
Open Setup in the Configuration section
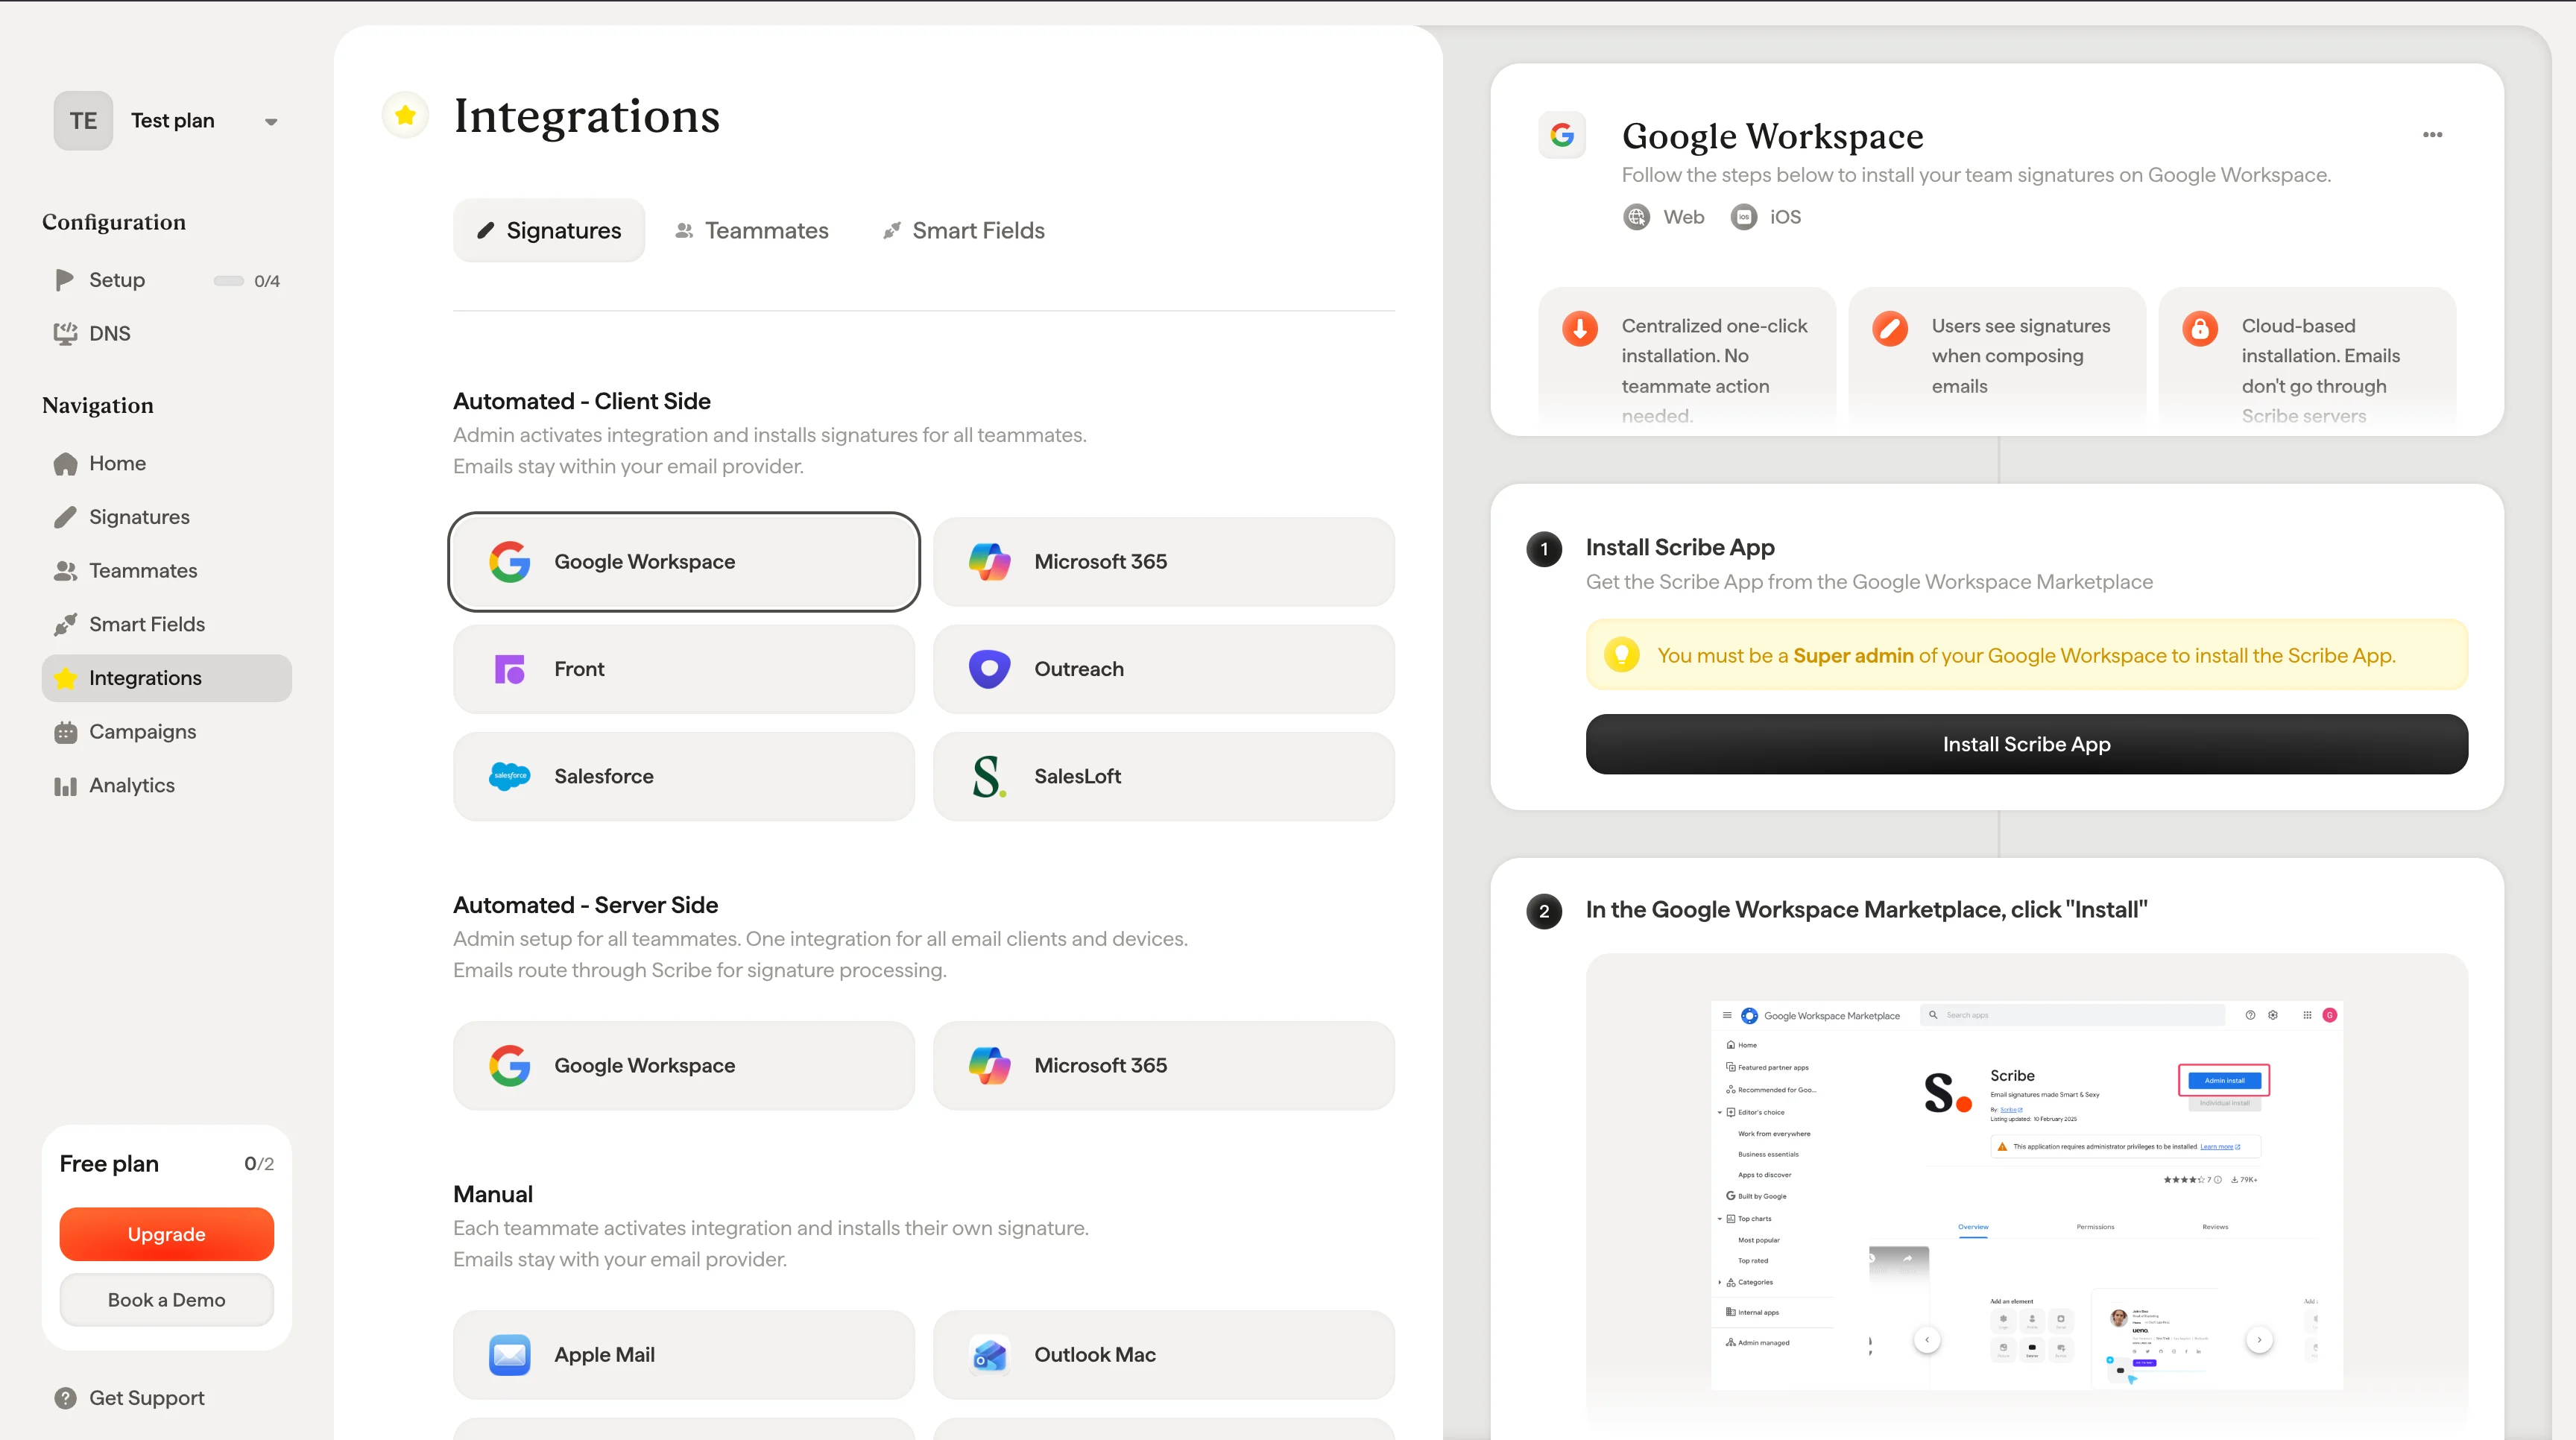pyautogui.click(x=167, y=280)
